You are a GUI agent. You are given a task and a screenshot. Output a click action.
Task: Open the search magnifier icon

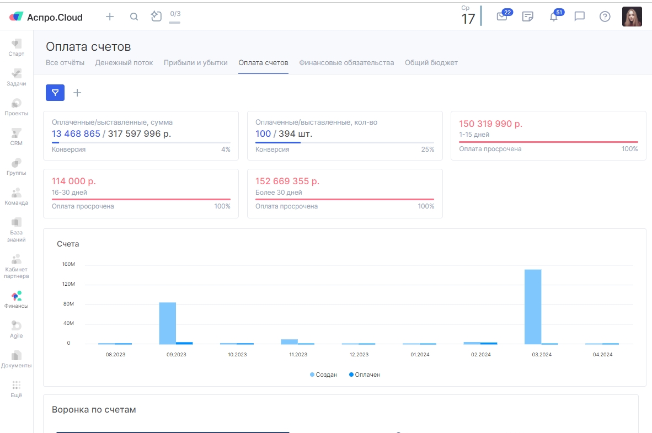point(134,17)
